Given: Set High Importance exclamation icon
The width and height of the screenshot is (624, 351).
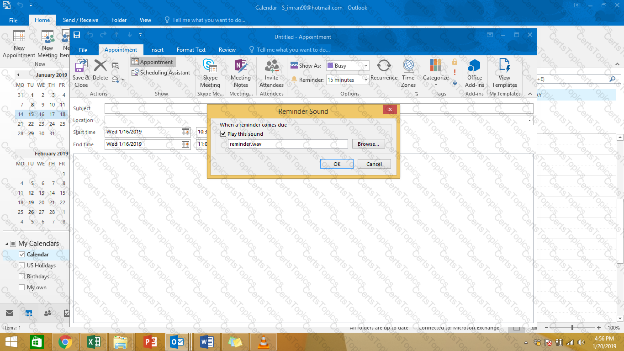Looking at the screenshot, I should tap(455, 72).
